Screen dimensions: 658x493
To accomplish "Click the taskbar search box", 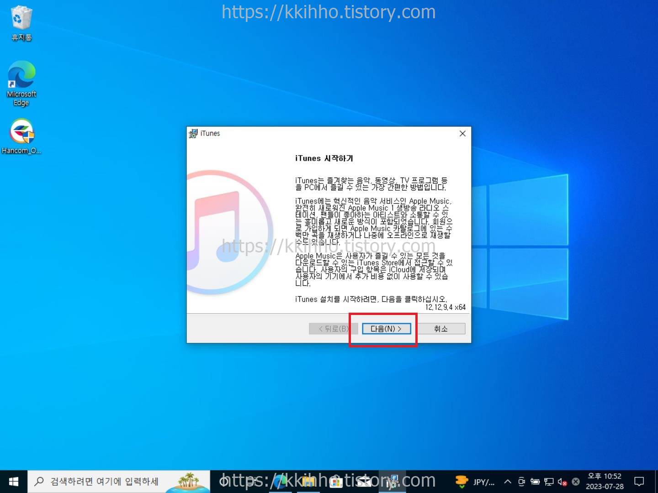I will tap(119, 482).
